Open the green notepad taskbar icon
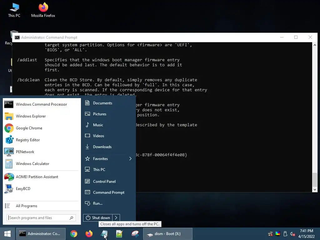Screen dimensions: 320x240 tap(119, 234)
